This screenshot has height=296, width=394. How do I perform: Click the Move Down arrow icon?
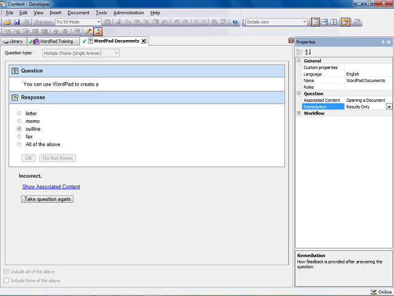point(65,31)
